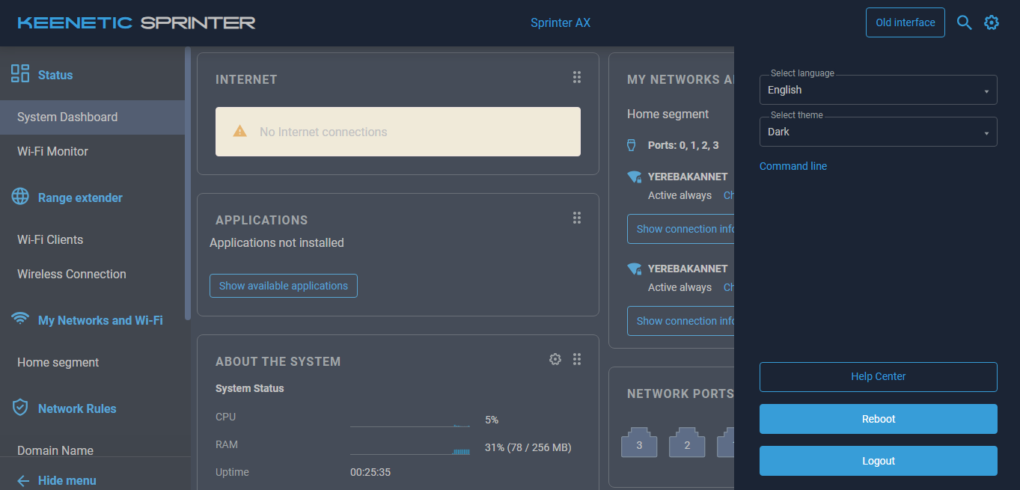Select network port 2 icon
The image size is (1020, 490).
coord(687,443)
